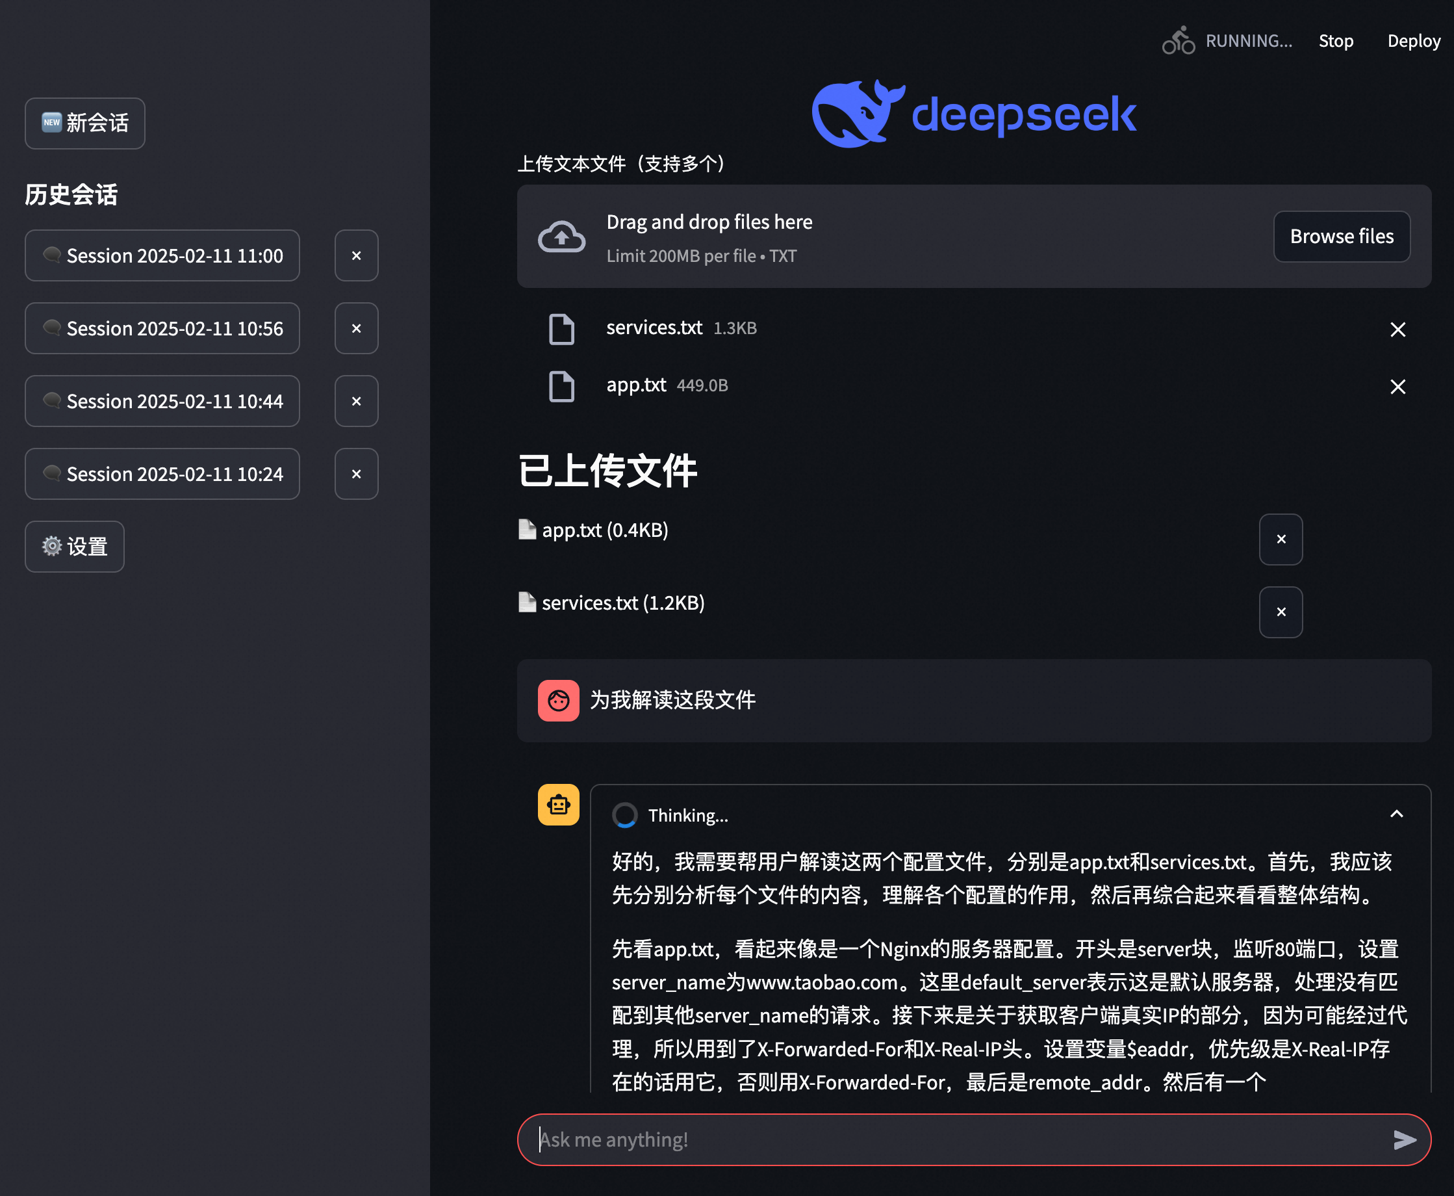Collapse the Thinking section chevron
This screenshot has height=1196, width=1454.
(1396, 814)
